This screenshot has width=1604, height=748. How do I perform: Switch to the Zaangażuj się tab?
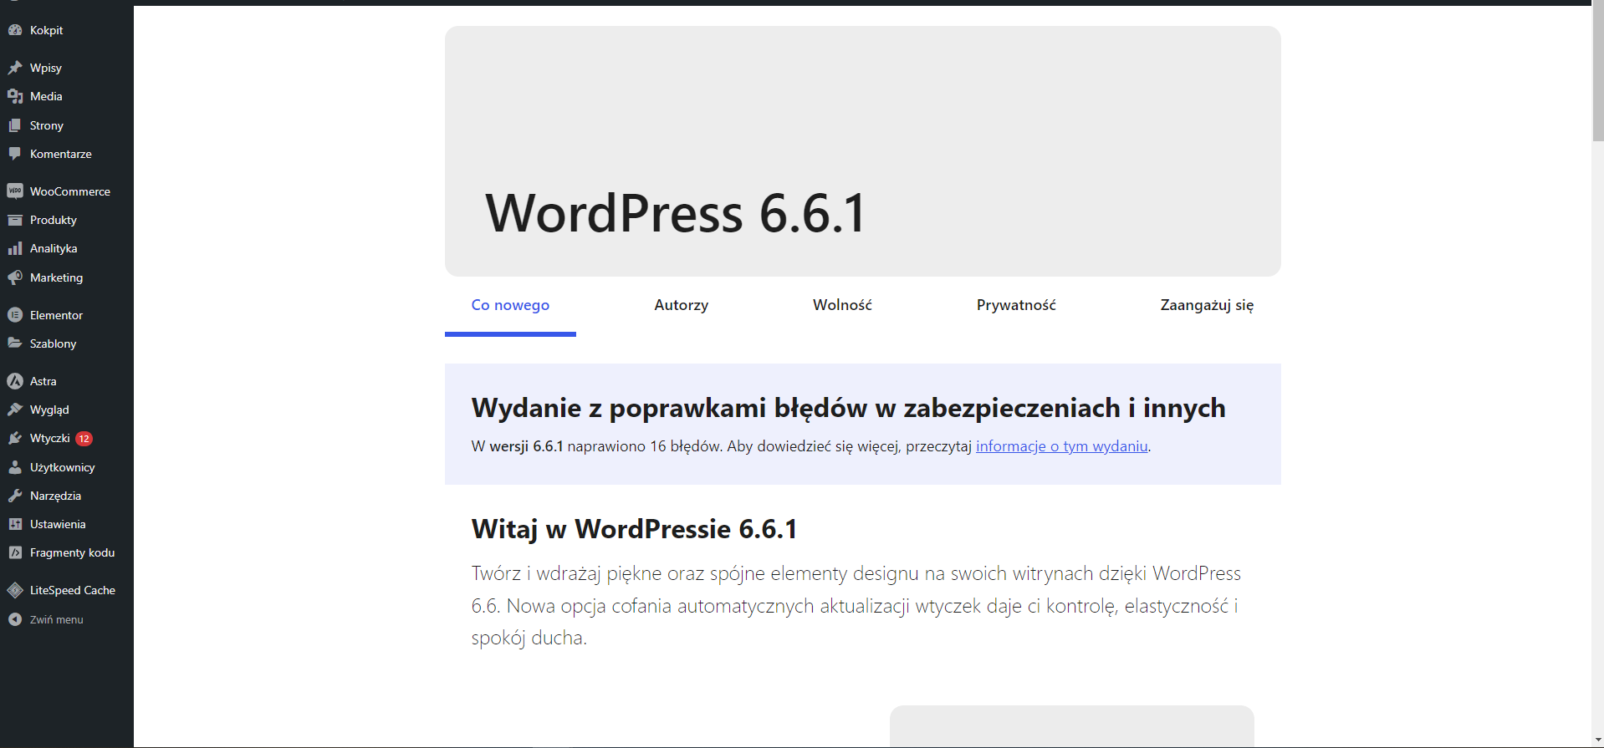[x=1207, y=305]
